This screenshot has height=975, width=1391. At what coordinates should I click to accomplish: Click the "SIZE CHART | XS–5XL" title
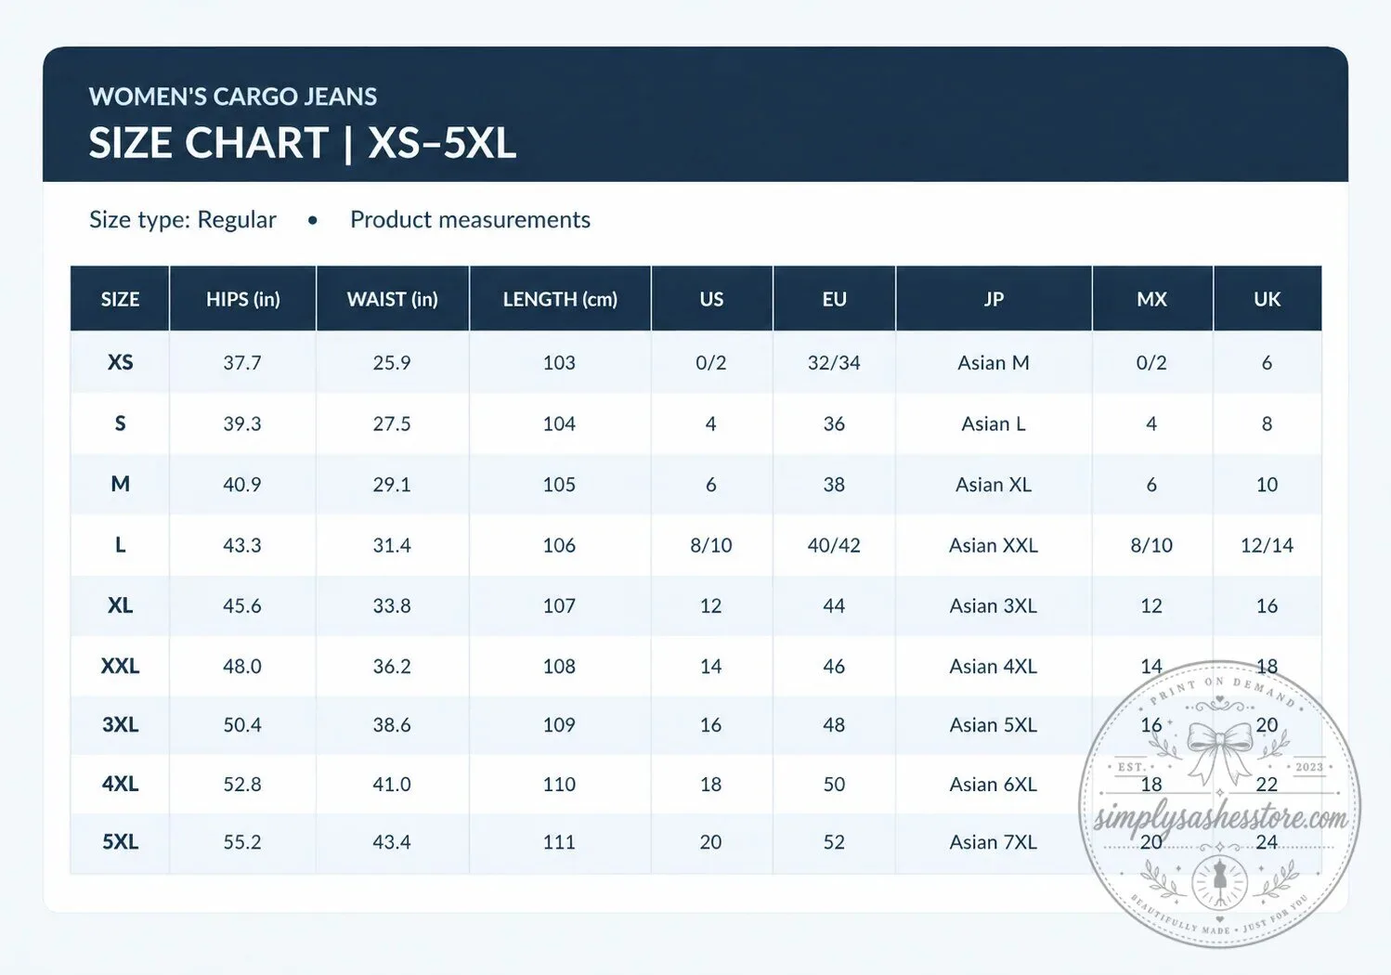(303, 144)
